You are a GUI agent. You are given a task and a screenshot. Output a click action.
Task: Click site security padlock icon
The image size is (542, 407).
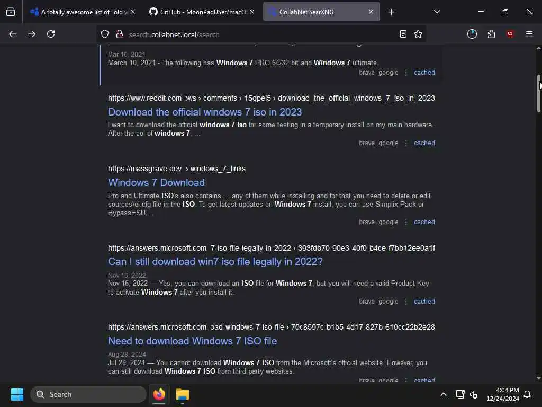click(x=120, y=34)
